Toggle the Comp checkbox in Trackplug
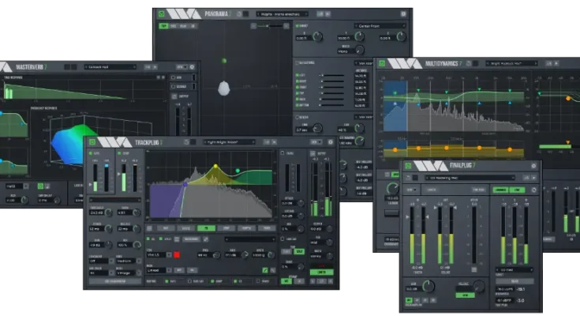Screen dimensions: 580x316 pos(119,152)
